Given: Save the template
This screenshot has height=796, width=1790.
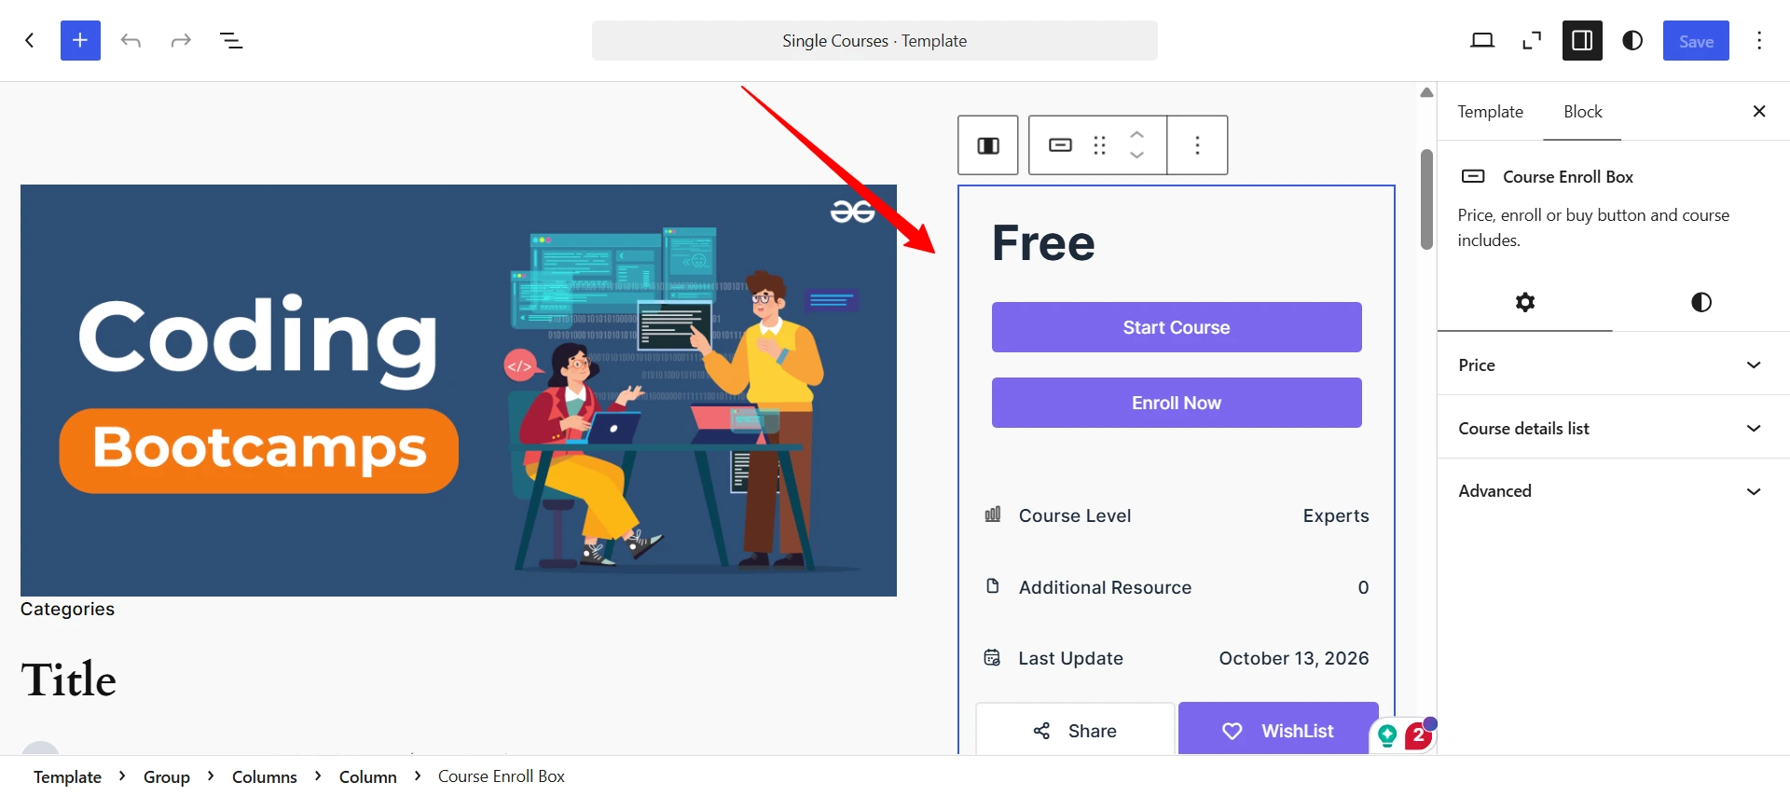Looking at the screenshot, I should point(1696,40).
